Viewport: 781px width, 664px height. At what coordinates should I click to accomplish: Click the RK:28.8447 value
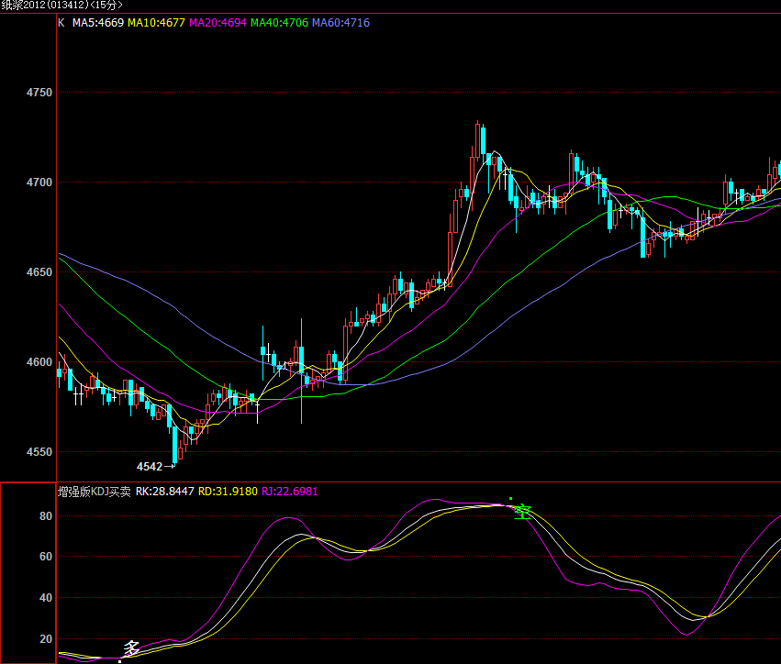click(x=165, y=492)
